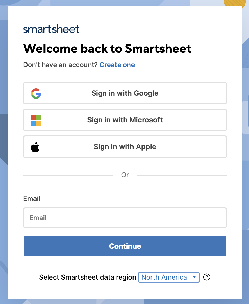Image resolution: width=249 pixels, height=304 pixels.
Task: Click the smartsheet logo at top
Action: pos(51,29)
